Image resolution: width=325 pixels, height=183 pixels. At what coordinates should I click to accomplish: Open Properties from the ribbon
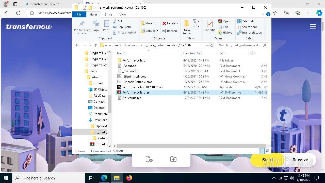[x=210, y=27]
